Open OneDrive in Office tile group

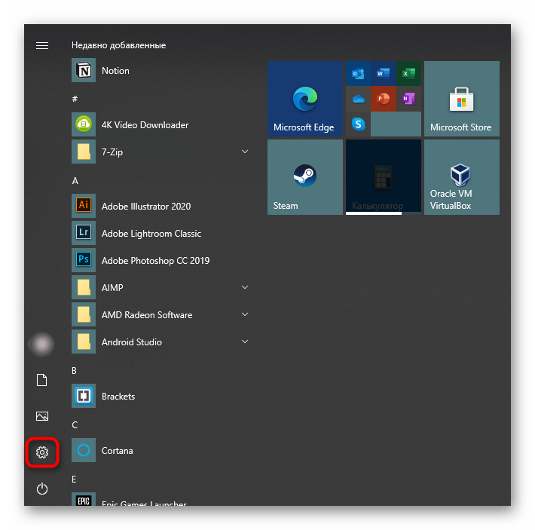pos(358,99)
